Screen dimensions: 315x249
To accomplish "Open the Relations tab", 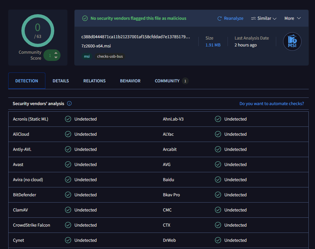I will tap(94, 81).
